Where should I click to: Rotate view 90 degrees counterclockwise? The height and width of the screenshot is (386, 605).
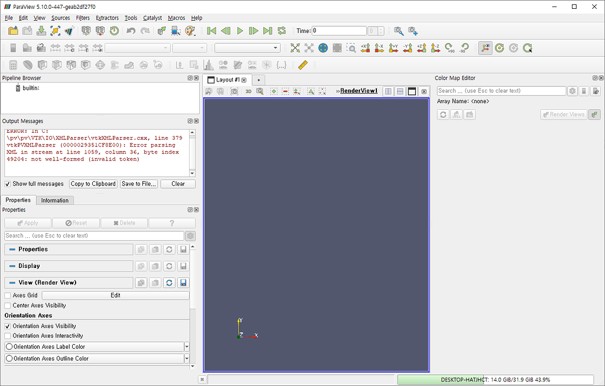(x=463, y=48)
